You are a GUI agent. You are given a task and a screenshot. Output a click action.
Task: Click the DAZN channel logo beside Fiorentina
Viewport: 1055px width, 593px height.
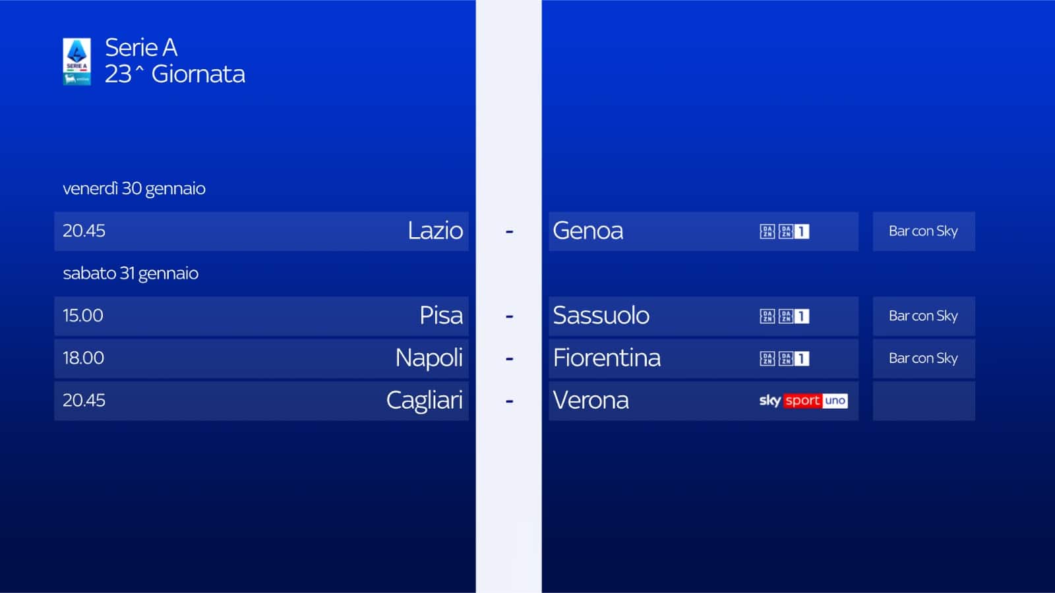[x=767, y=358]
